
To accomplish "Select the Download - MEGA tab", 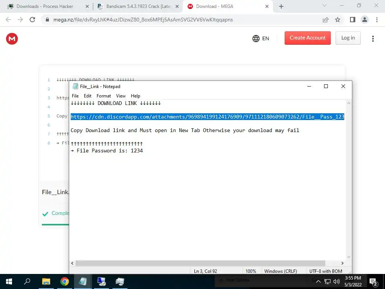I will [x=228, y=6].
